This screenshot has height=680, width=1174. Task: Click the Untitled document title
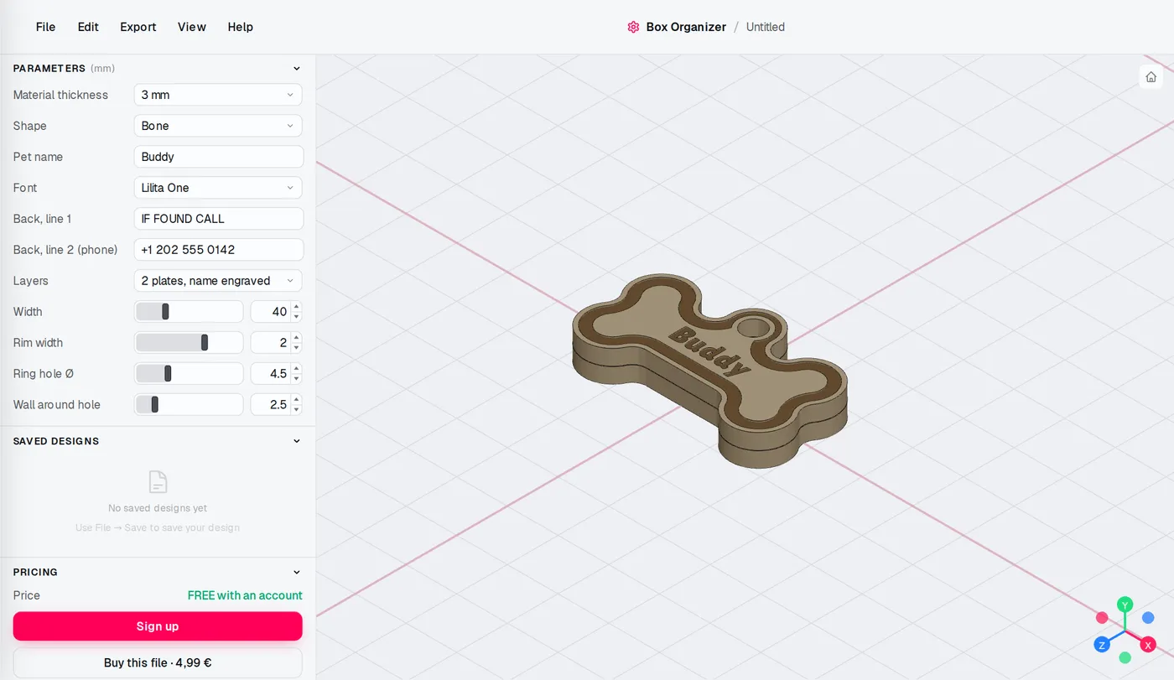766,27
